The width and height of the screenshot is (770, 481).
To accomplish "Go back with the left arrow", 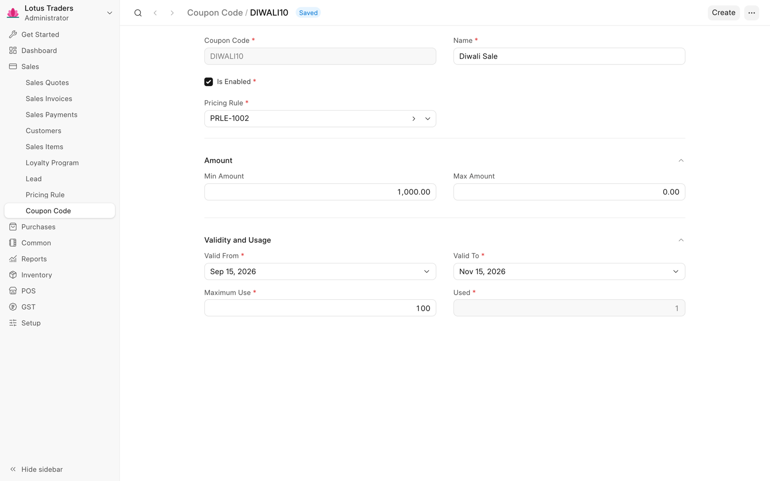I will [155, 13].
